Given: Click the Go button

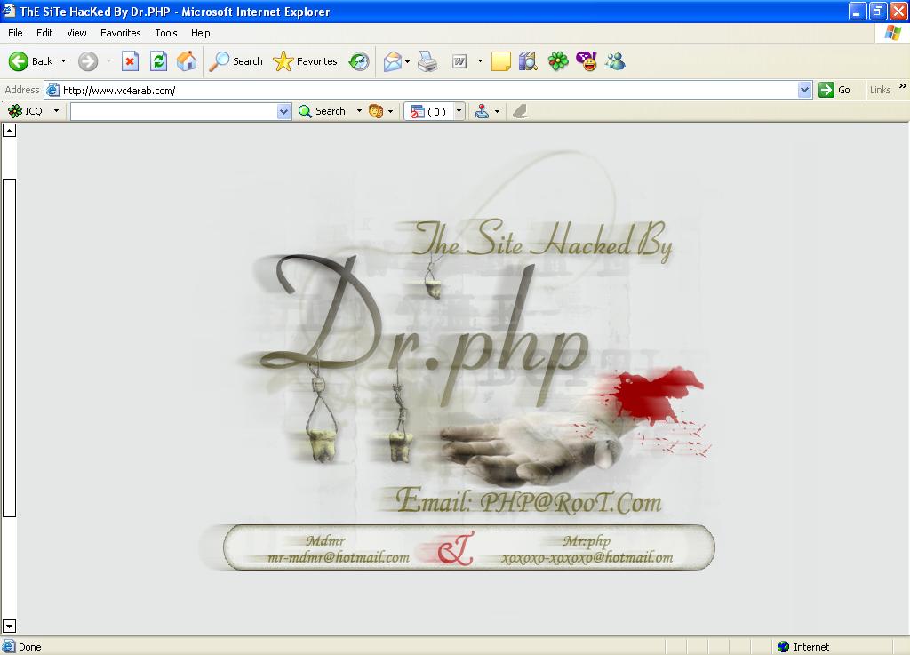Looking at the screenshot, I should point(834,90).
